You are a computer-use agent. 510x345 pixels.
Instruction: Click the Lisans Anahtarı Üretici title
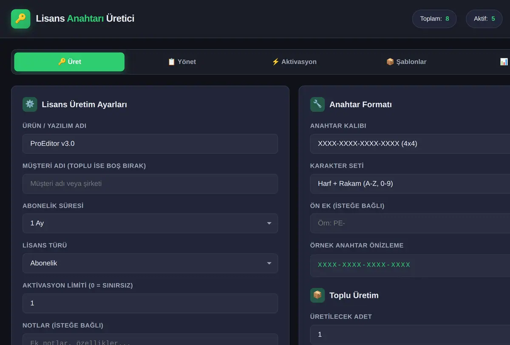pos(85,19)
